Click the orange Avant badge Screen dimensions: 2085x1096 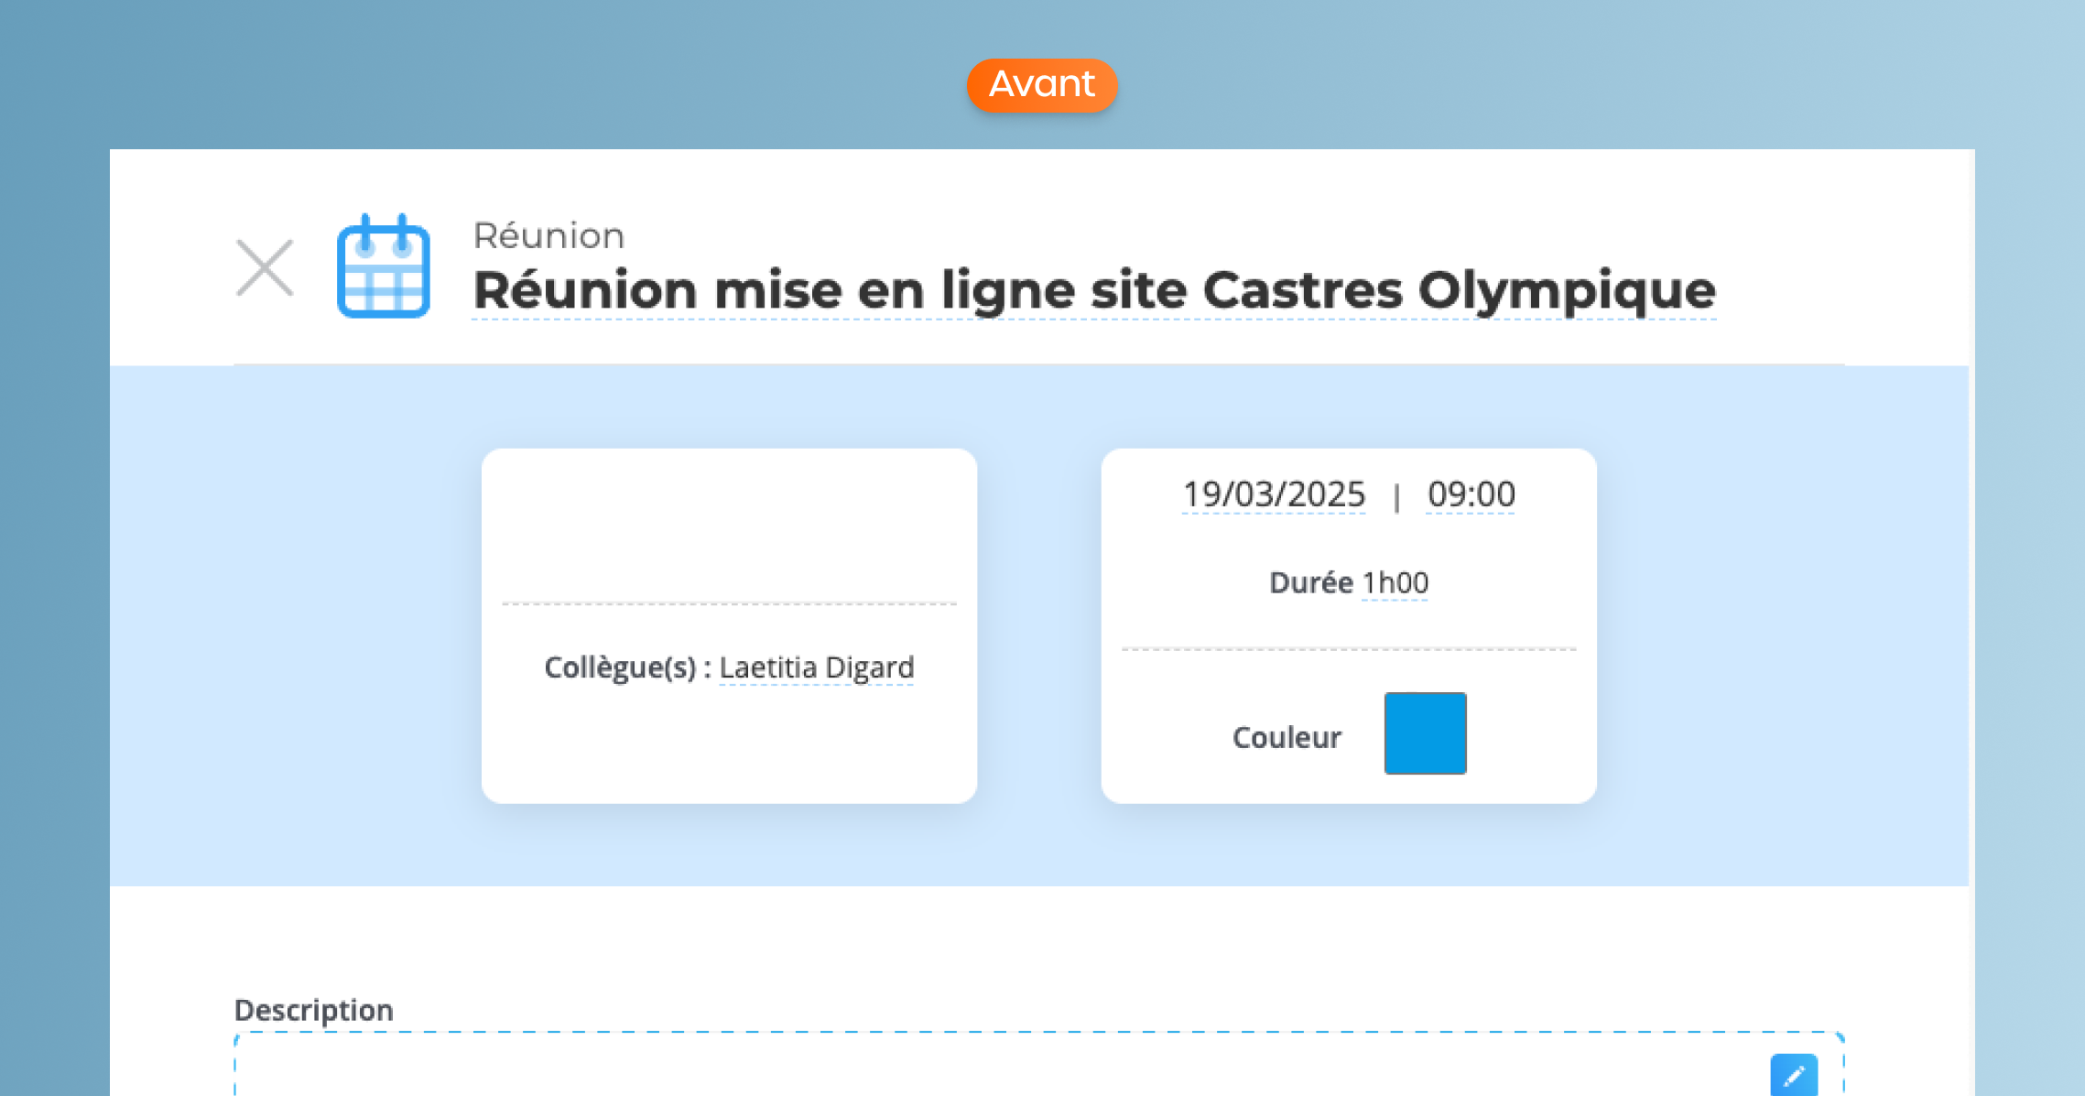pos(1042,85)
